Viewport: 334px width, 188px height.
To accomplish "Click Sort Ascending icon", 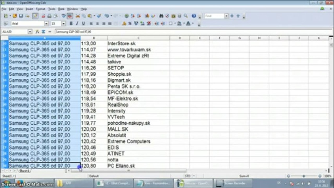I will coord(133,16).
